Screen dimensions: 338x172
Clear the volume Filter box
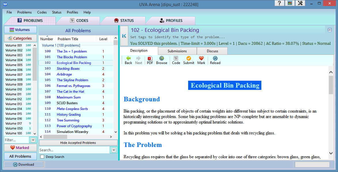33,140
